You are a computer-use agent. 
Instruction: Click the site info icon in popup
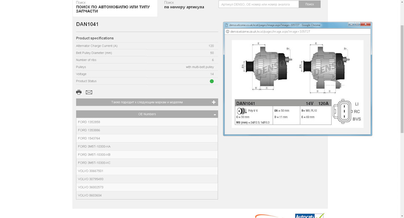tap(228, 32)
